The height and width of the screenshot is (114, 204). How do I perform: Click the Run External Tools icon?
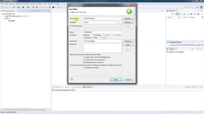tap(28, 7)
